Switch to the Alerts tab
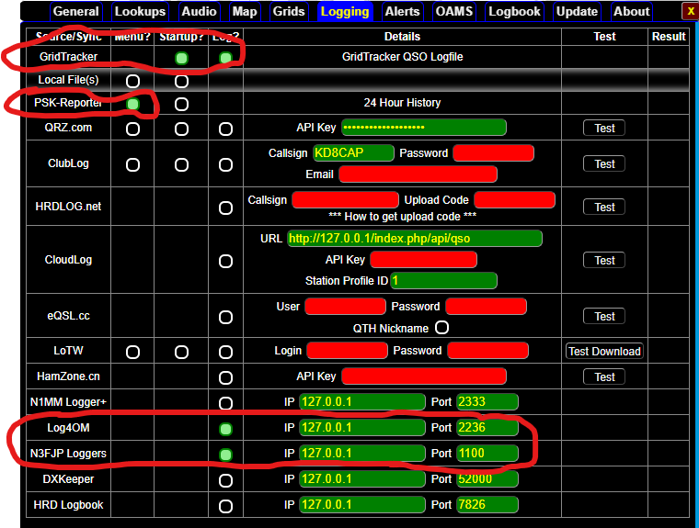This screenshot has height=528, width=699. pyautogui.click(x=402, y=12)
